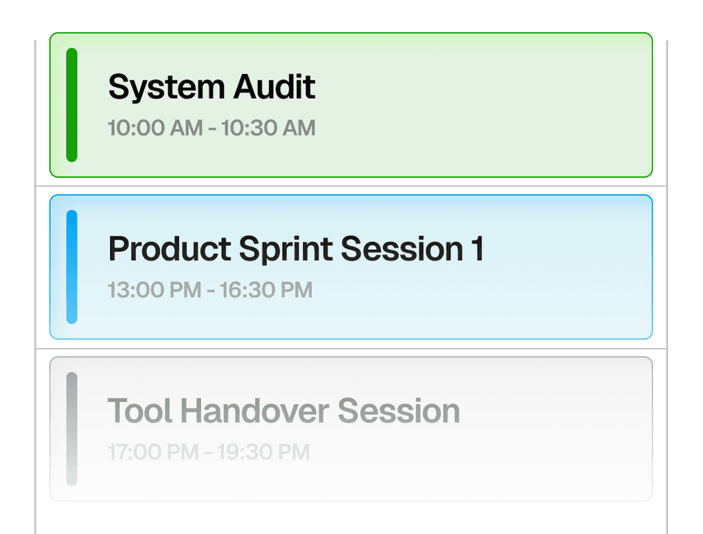Select the Product Sprint Session 1 event
The image size is (703, 534).
(351, 267)
